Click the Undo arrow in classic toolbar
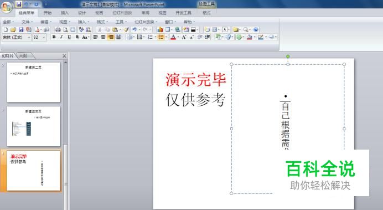 [134, 29]
